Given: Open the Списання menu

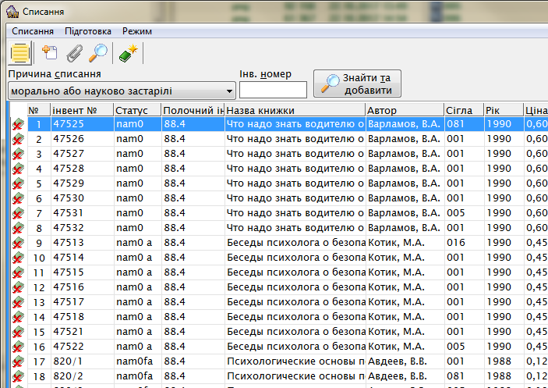Looking at the screenshot, I should tap(34, 31).
